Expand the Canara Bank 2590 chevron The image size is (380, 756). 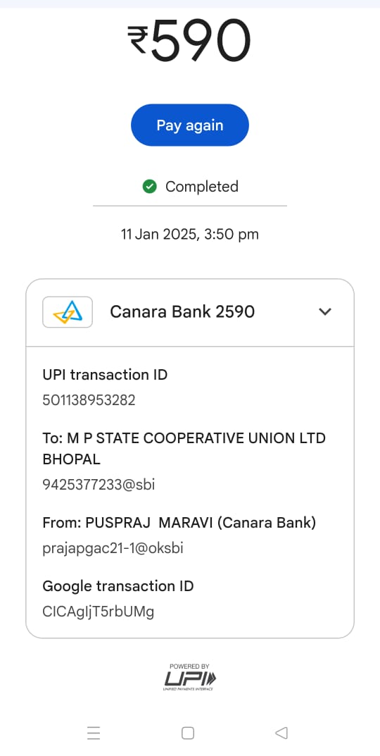325,312
